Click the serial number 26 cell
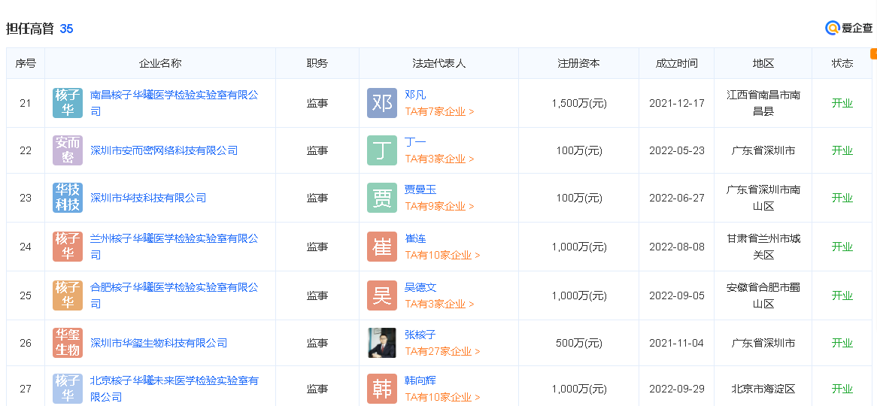The image size is (877, 406). coord(26,343)
